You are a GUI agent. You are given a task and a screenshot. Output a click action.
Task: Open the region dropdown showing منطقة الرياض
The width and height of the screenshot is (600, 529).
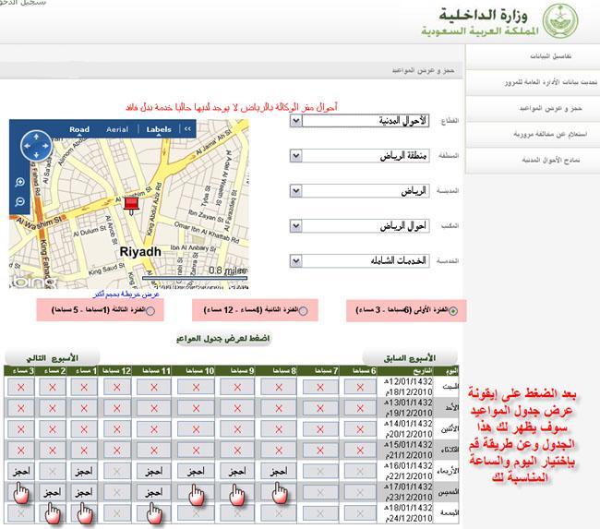pos(360,156)
